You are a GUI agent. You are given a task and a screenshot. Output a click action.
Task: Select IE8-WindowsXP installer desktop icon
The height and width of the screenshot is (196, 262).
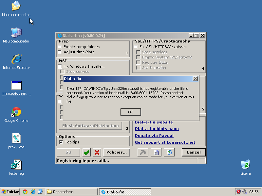16,88
